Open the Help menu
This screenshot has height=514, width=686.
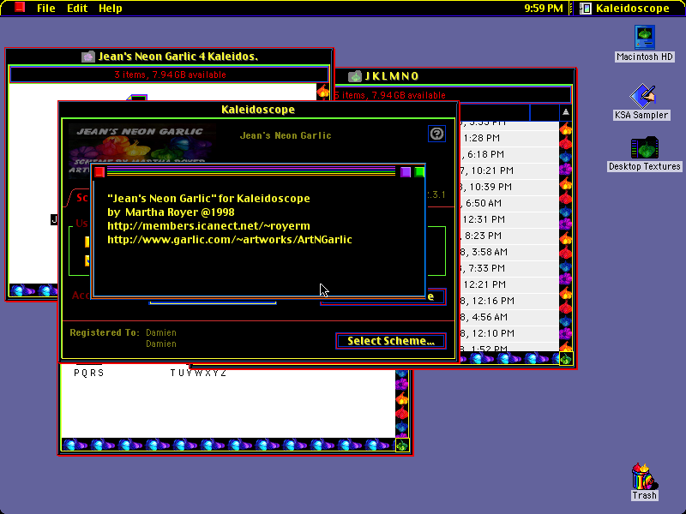coord(111,9)
